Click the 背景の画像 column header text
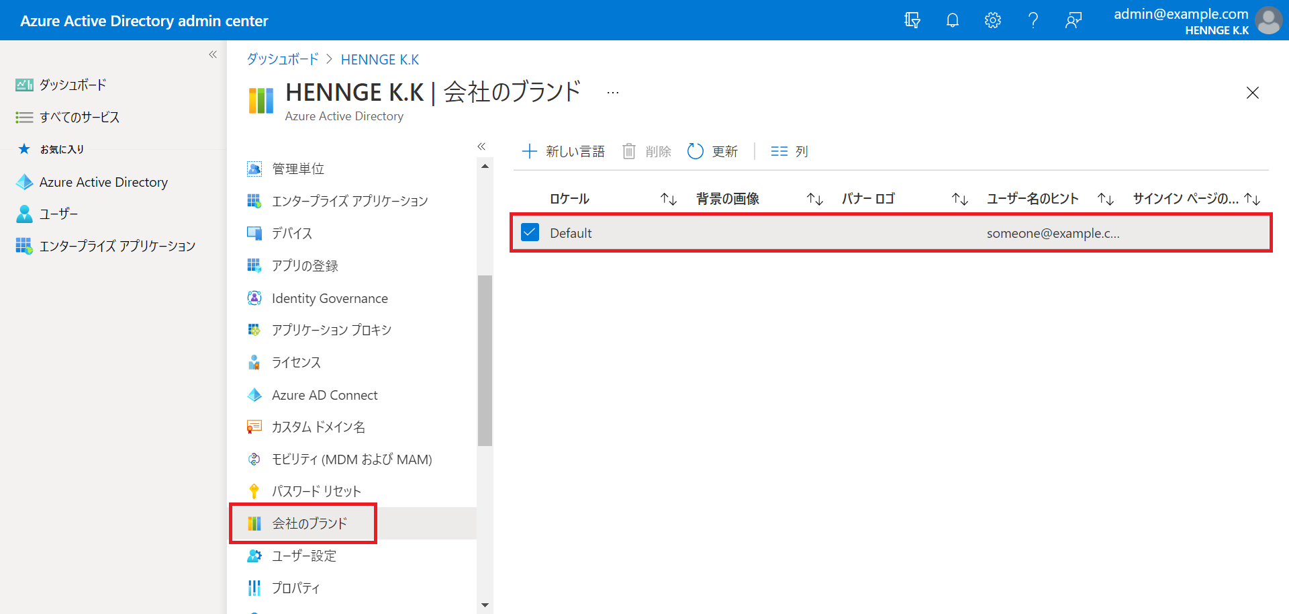The width and height of the screenshot is (1289, 614). point(728,199)
